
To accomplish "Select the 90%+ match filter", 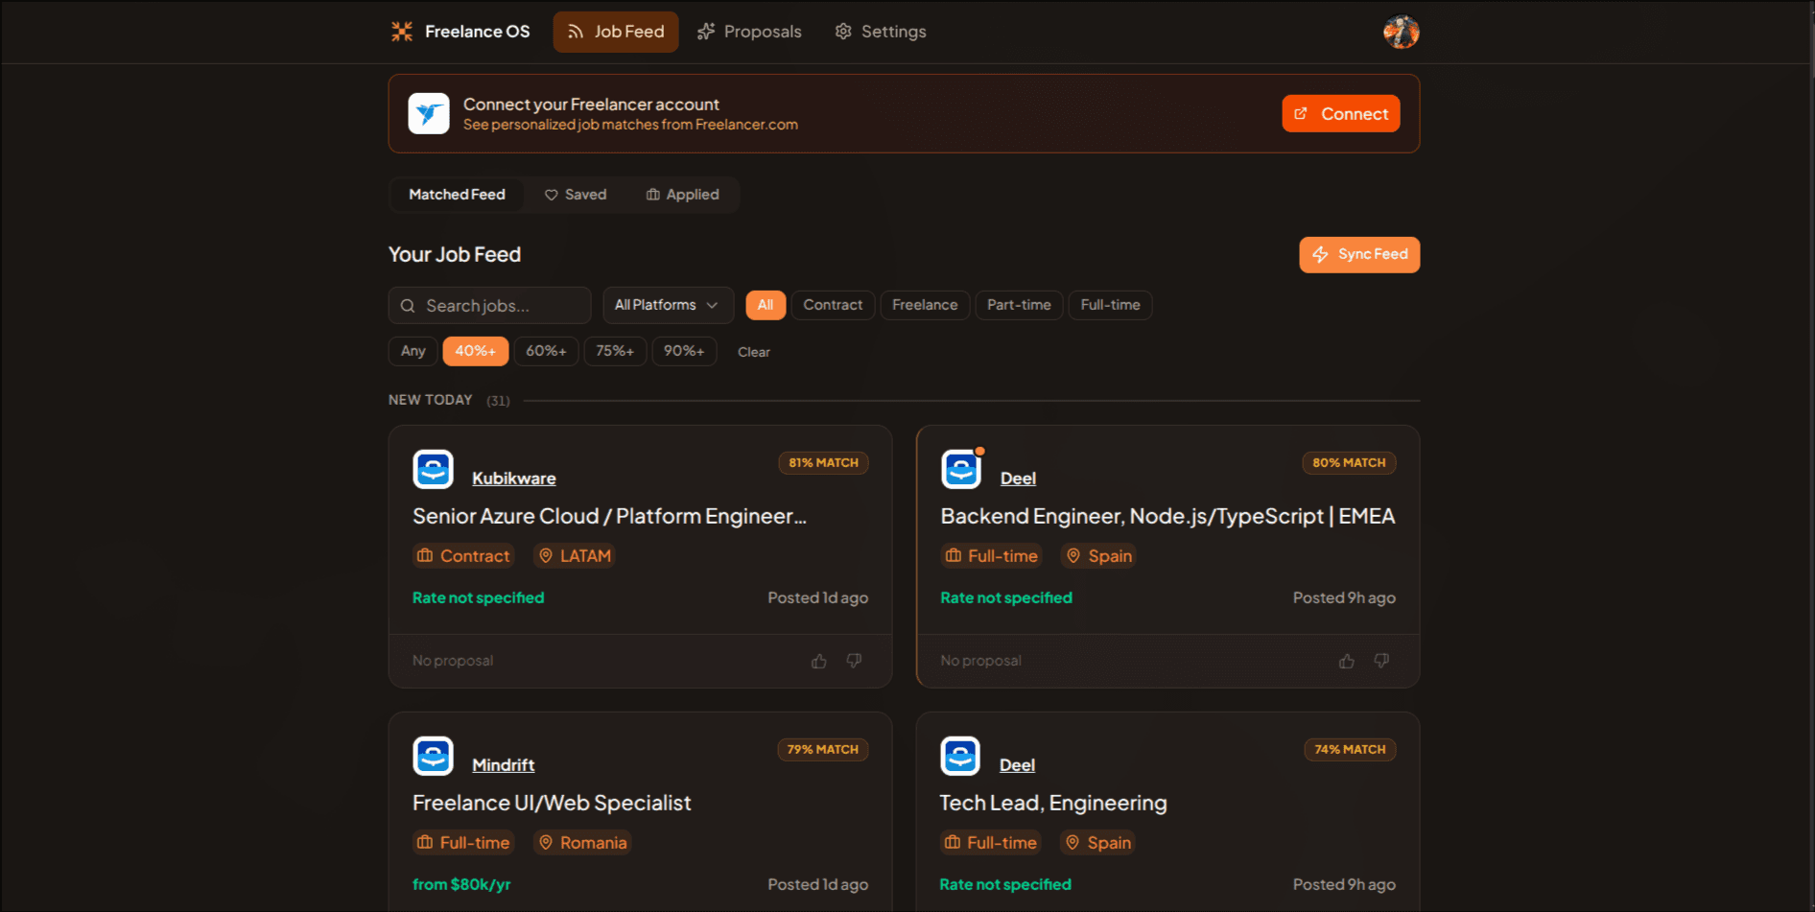I will pos(684,351).
